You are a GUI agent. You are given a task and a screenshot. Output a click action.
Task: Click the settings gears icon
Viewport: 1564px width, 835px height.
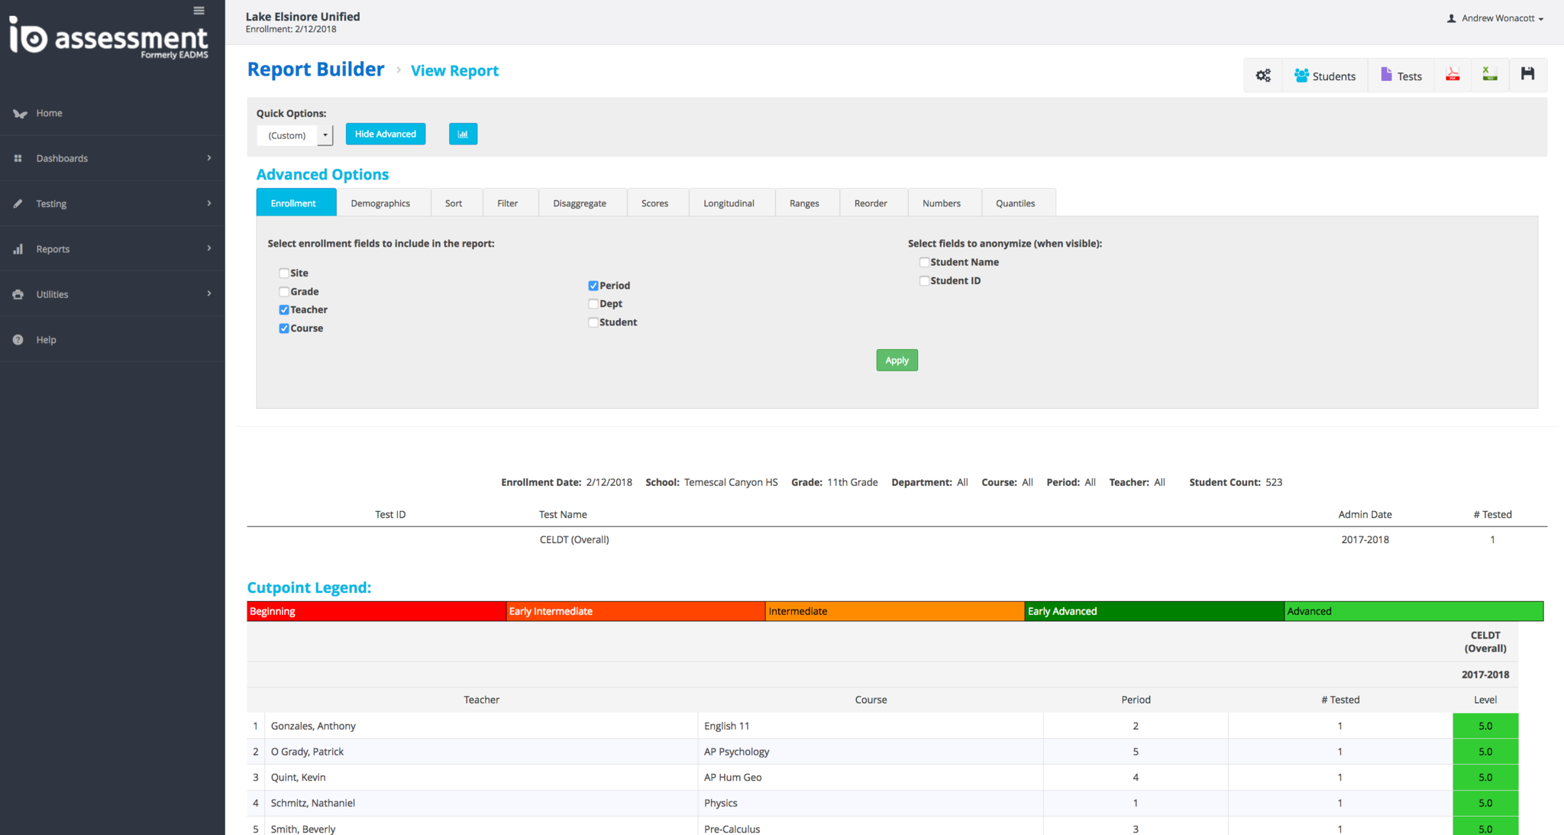[1263, 76]
